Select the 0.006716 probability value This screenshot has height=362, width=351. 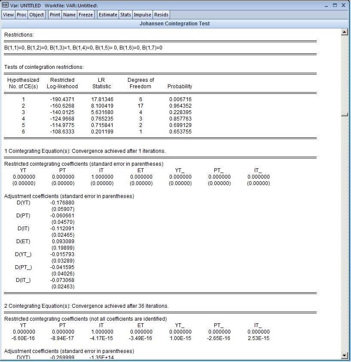[180, 99]
